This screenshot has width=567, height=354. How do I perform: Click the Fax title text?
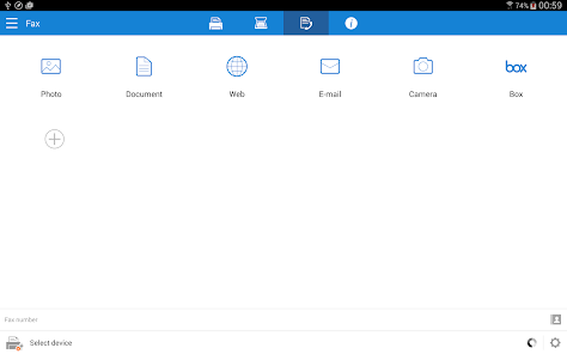33,23
